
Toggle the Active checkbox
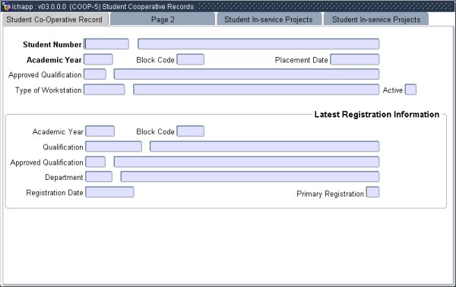click(410, 90)
